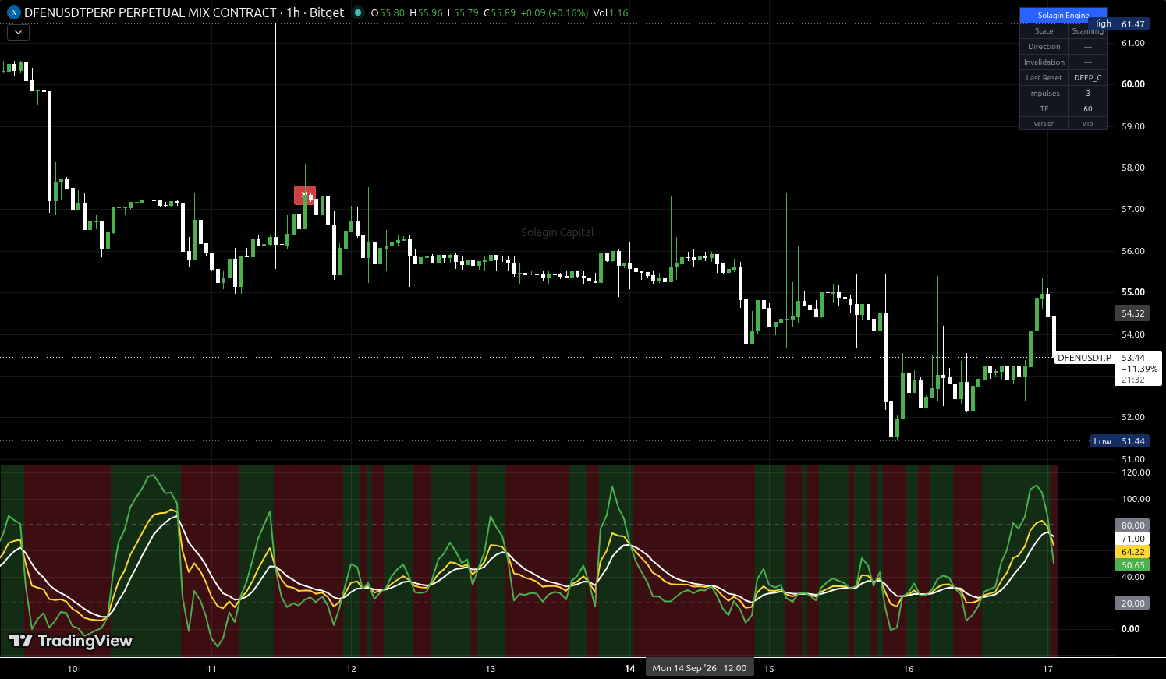
Task: Click the open value O55.80
Action: [388, 13]
